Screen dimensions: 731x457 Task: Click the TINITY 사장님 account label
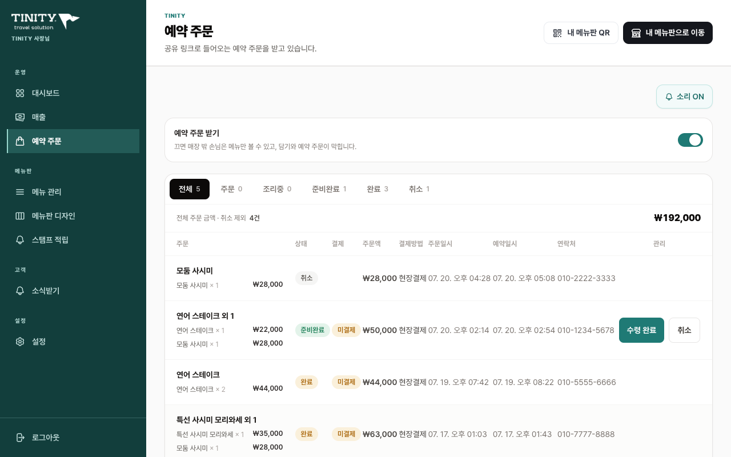click(x=30, y=38)
